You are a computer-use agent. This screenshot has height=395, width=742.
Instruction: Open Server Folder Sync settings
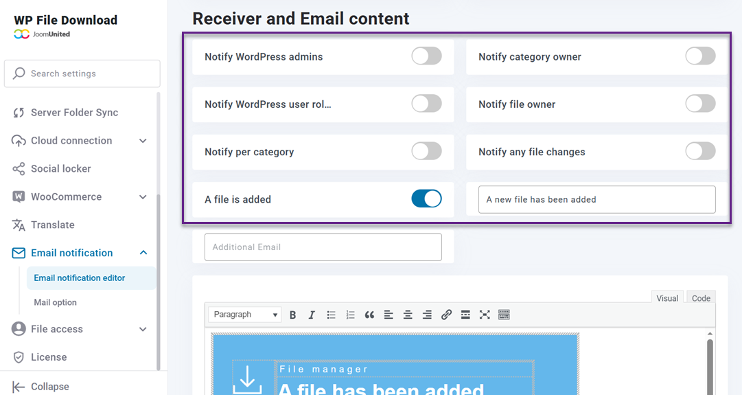point(74,113)
